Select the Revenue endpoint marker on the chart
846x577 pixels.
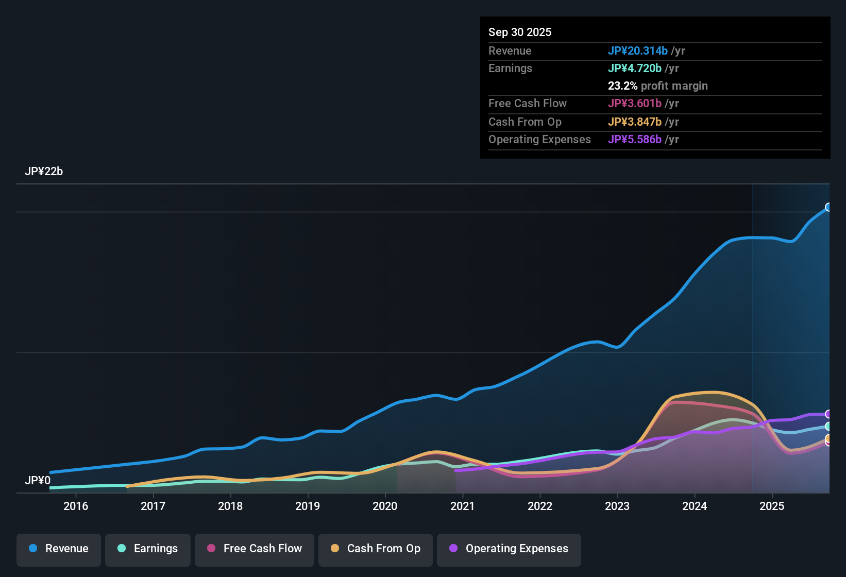pyautogui.click(x=829, y=207)
